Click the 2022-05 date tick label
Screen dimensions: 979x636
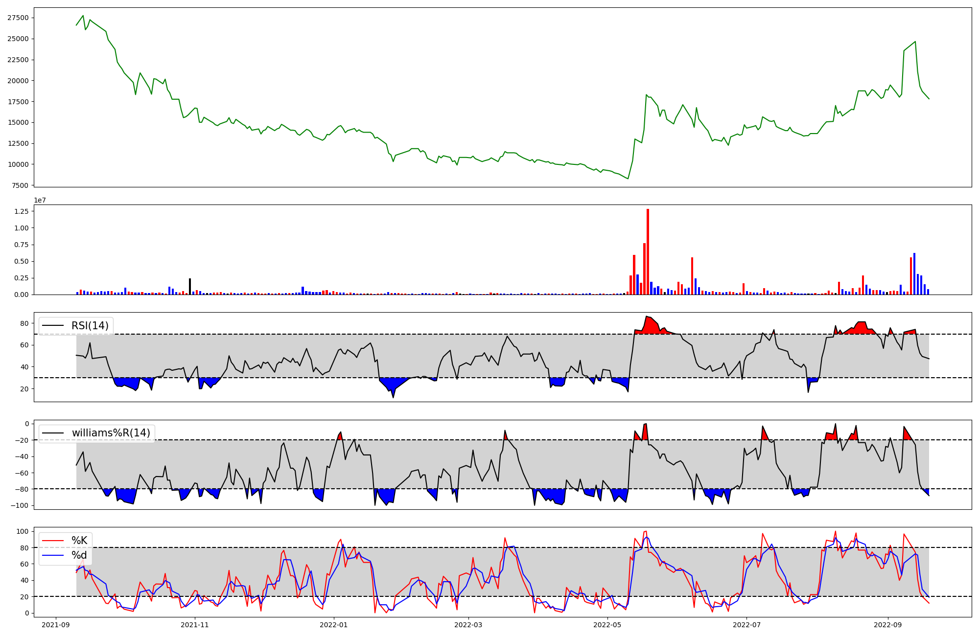[607, 625]
